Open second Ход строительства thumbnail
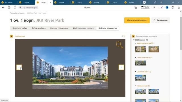Screen dimensions: 182x102 click(x=154, y=49)
